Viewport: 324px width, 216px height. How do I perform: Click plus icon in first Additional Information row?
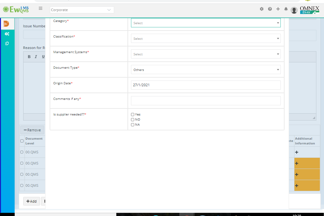click(x=297, y=152)
